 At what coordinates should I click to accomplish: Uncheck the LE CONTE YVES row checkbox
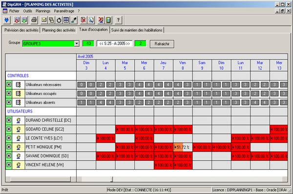(9, 138)
